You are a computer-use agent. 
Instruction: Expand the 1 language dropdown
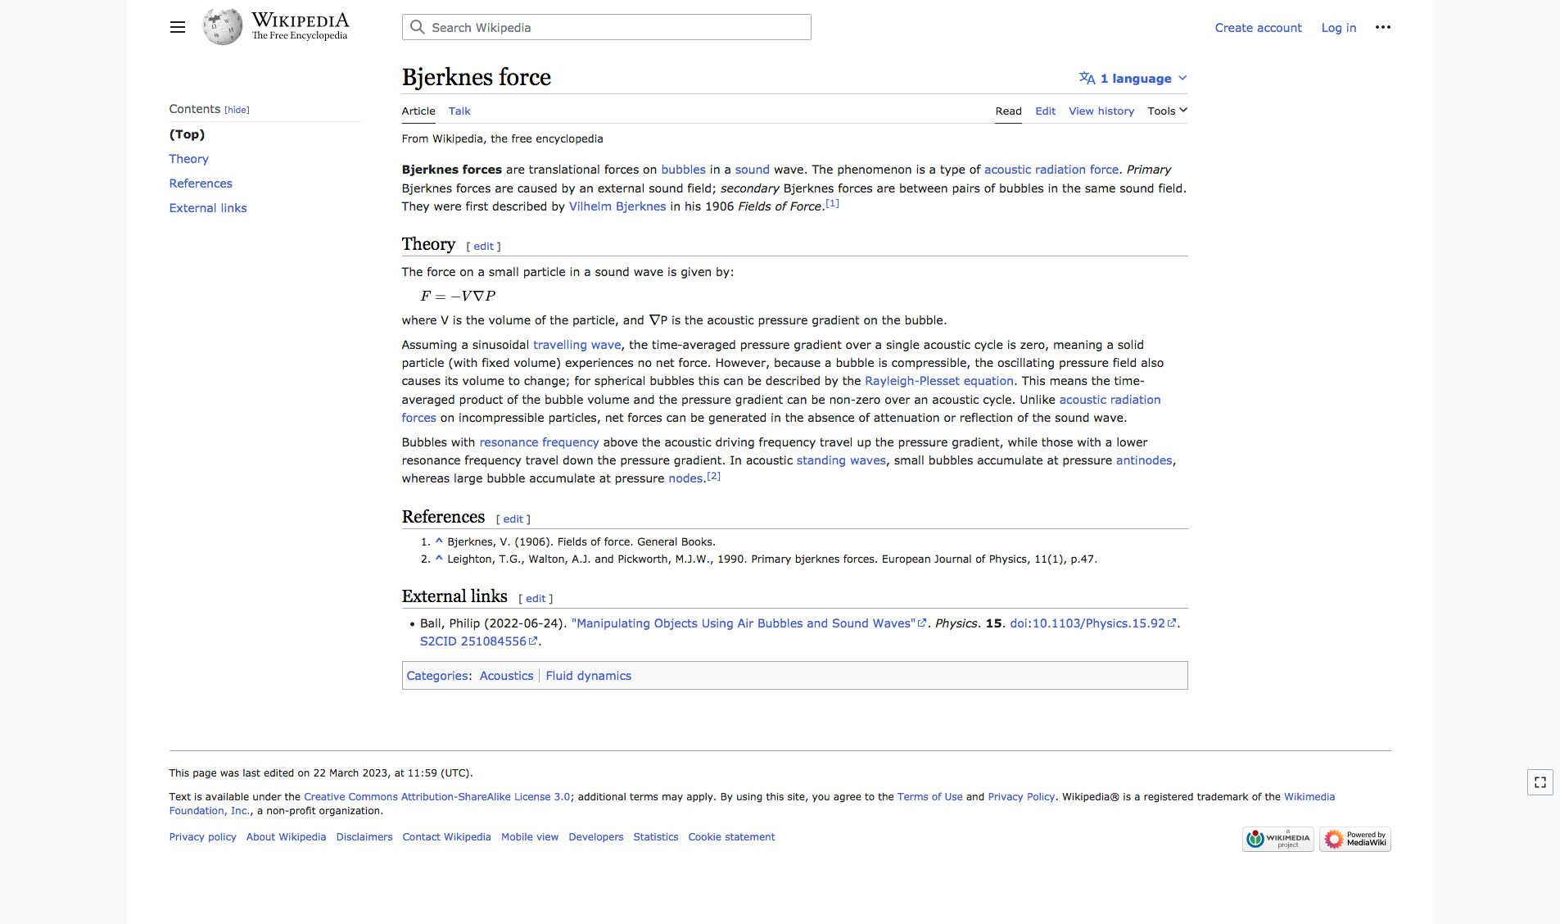click(x=1133, y=79)
